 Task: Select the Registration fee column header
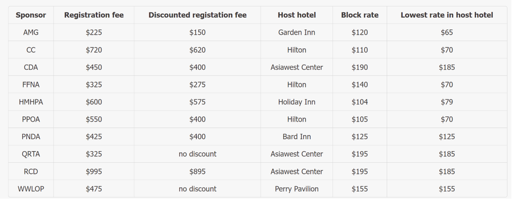tap(94, 15)
